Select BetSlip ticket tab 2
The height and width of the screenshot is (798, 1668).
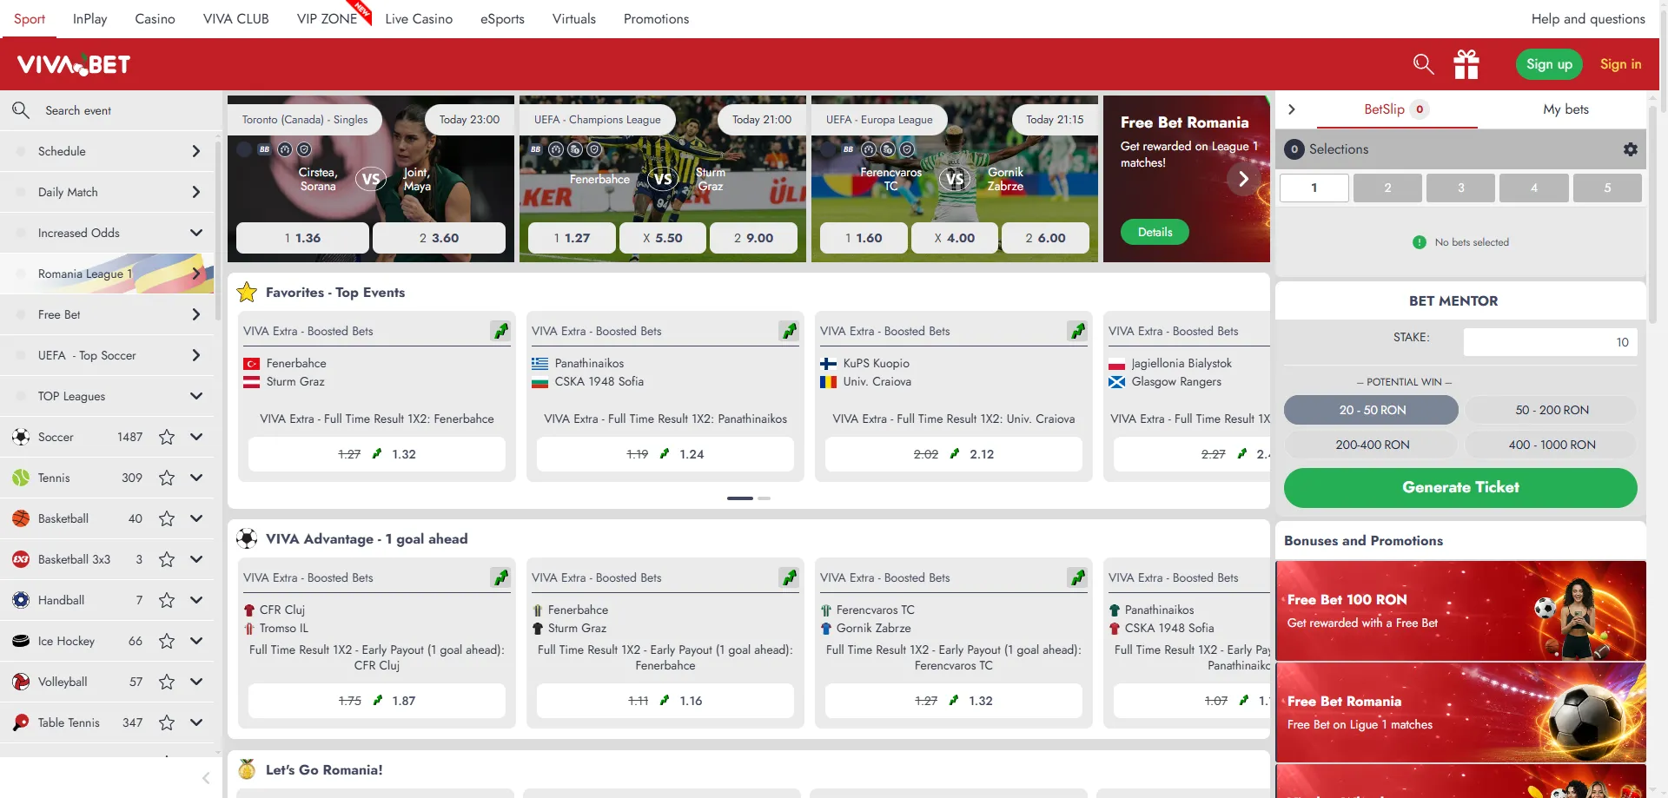1387,188
